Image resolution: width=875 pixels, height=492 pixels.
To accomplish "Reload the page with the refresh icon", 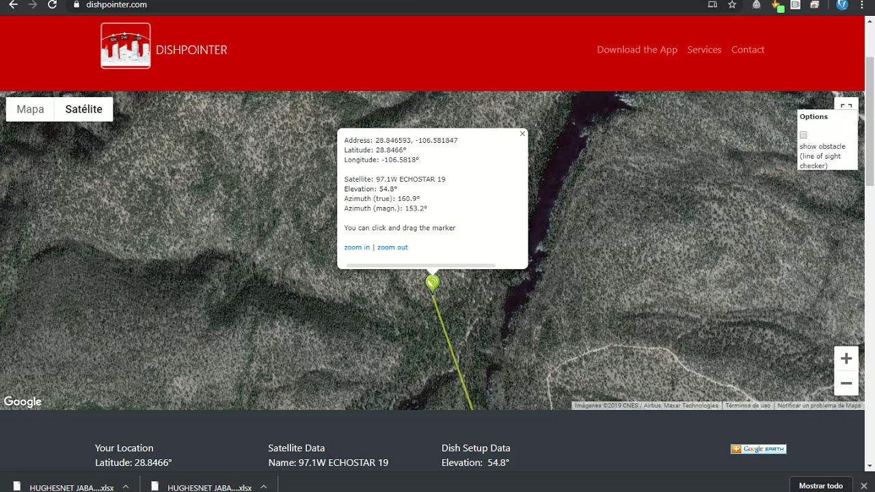I will click(52, 5).
